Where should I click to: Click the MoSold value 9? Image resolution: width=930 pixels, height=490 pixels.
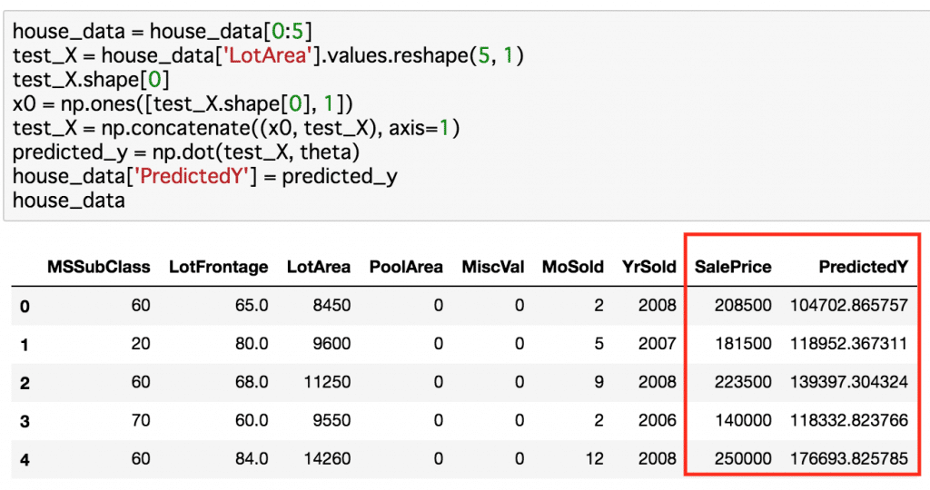click(599, 382)
